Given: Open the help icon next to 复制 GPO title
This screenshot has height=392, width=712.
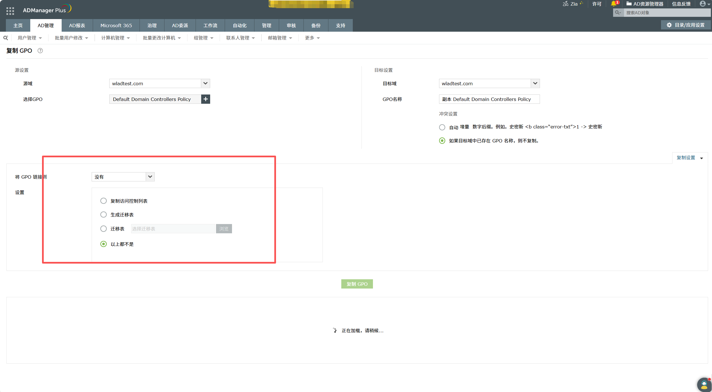Looking at the screenshot, I should (40, 50).
